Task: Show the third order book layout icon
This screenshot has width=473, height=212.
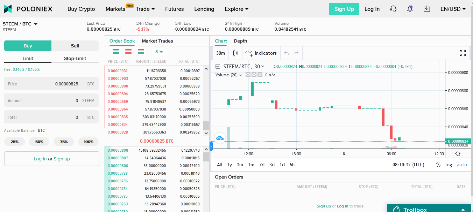Action: tap(141, 52)
